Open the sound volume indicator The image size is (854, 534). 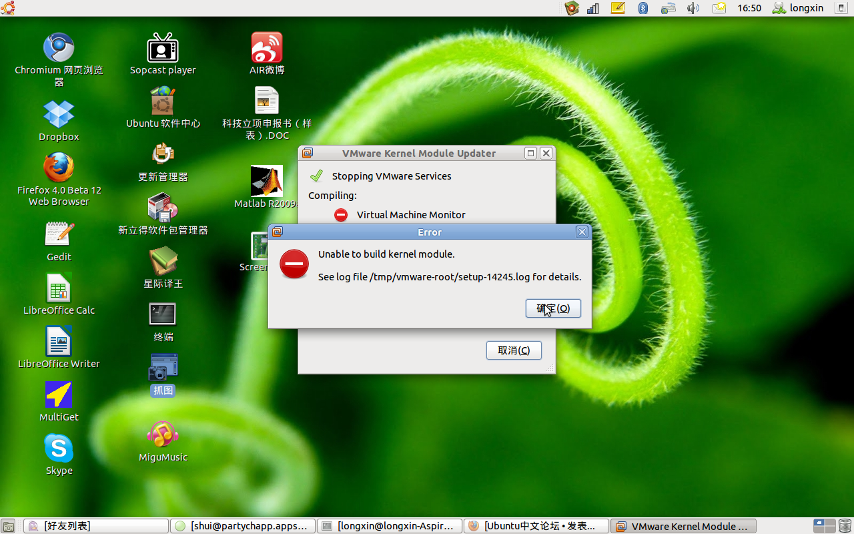(x=693, y=8)
